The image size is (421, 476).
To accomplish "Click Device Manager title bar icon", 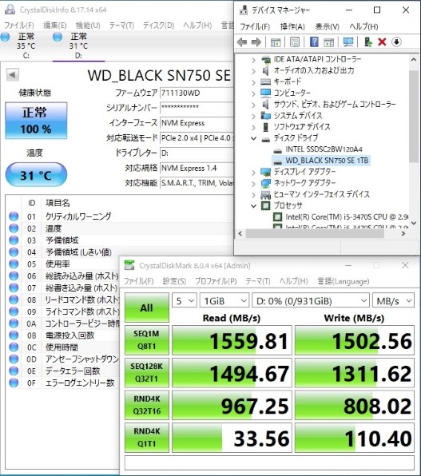I will point(244,10).
